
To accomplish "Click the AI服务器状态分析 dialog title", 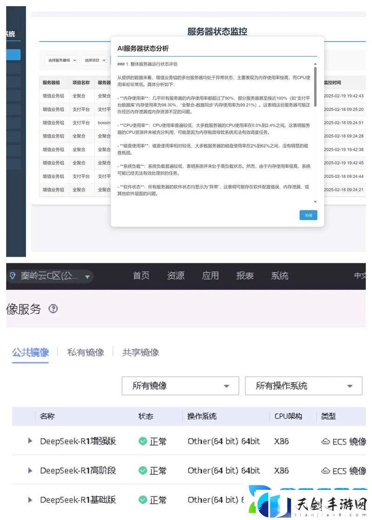I will [143, 48].
